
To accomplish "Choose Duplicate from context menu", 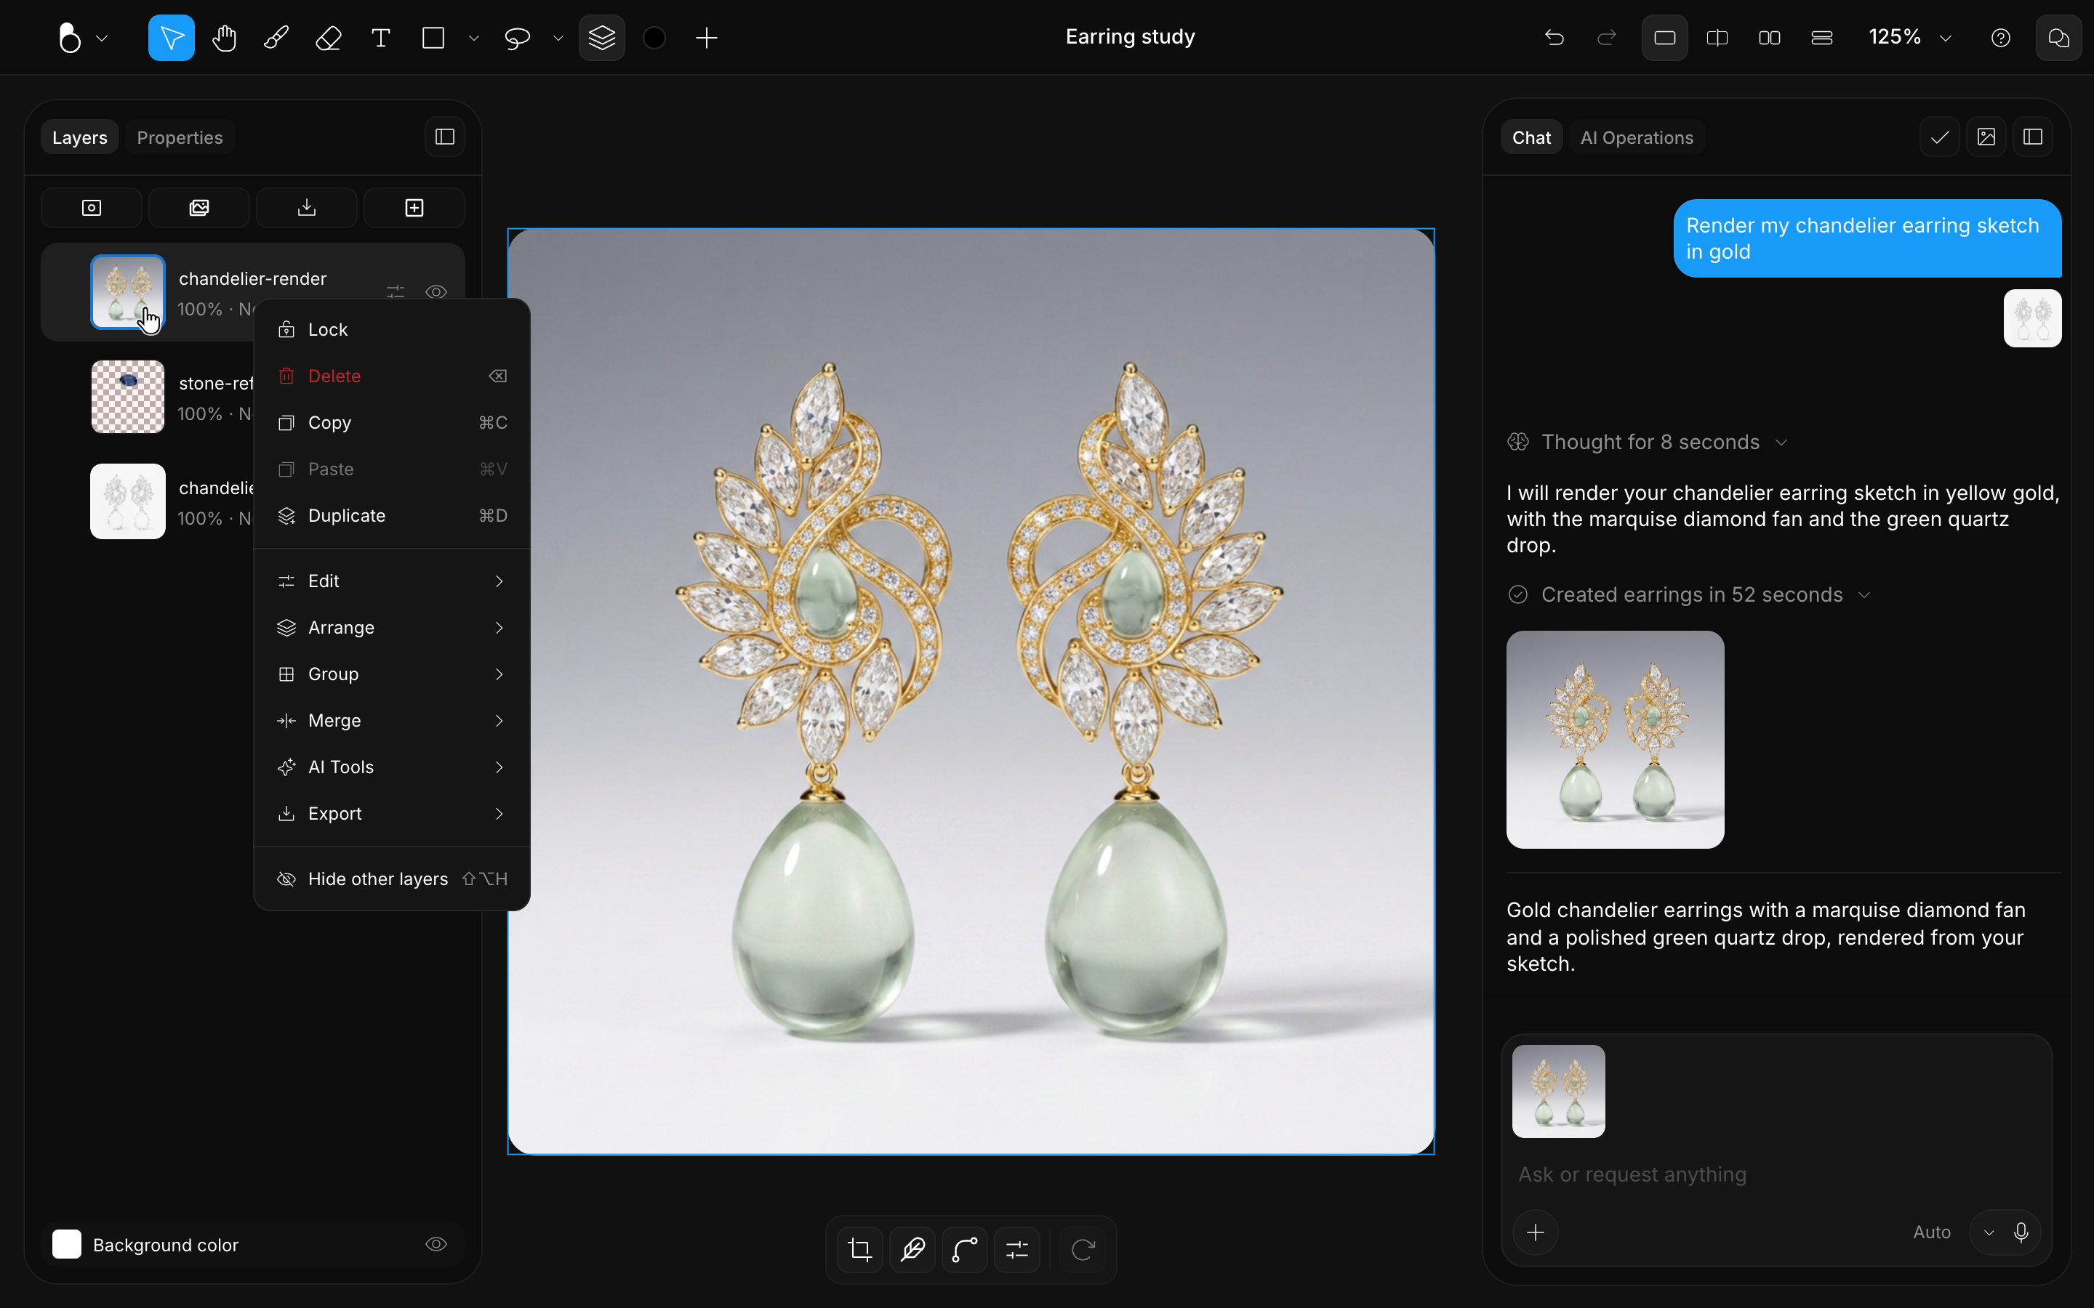I will (392, 516).
